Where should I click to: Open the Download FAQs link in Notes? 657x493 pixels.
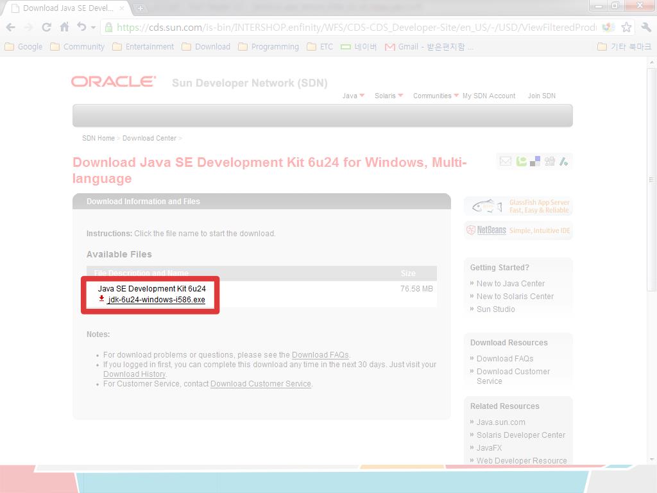pos(320,354)
